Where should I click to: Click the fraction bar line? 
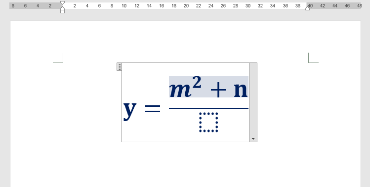tap(208, 108)
